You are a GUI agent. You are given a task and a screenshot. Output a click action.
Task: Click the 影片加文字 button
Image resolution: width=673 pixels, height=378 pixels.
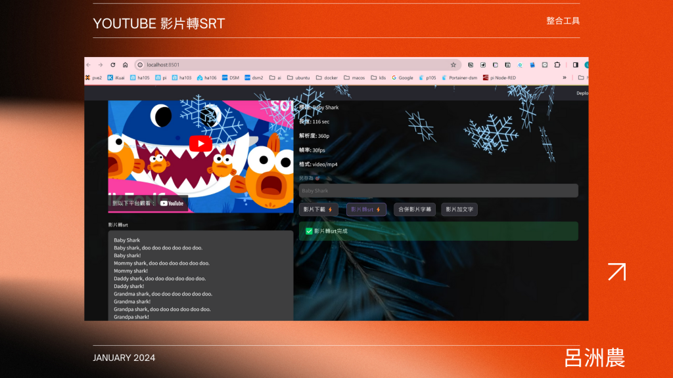pos(459,209)
